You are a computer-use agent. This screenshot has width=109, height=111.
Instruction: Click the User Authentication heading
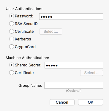pos(24,9)
